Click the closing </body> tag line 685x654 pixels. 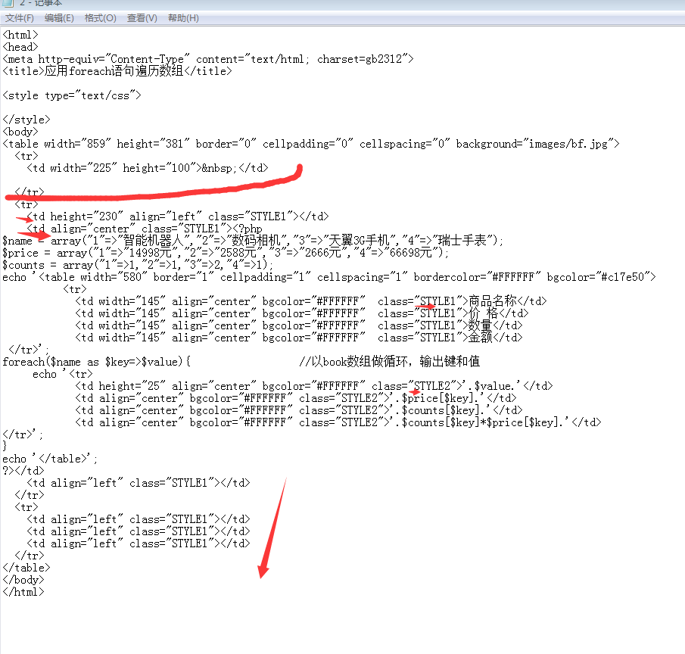(x=23, y=580)
